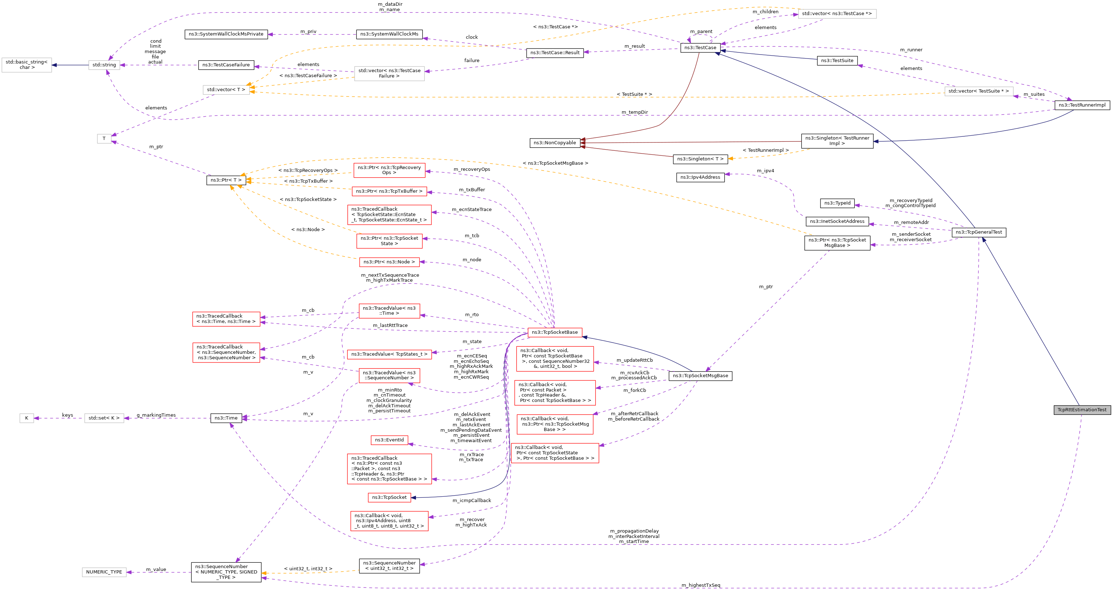Click the ns3::Ipv4Address node
The width and height of the screenshot is (1113, 590).
(700, 178)
